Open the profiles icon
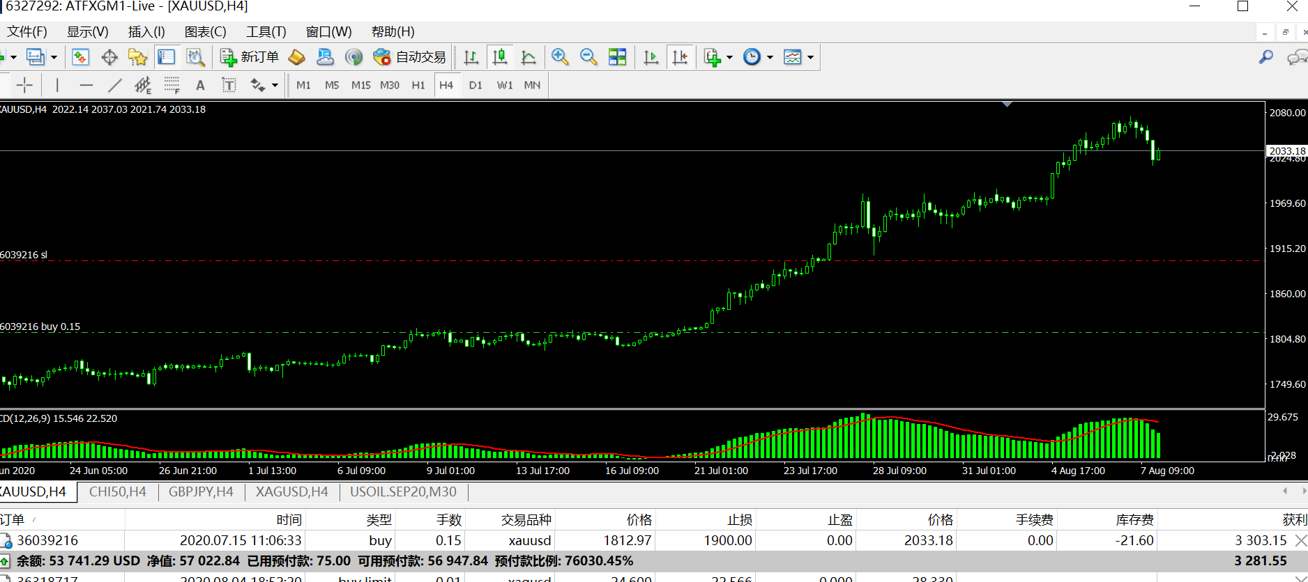 click(36, 57)
